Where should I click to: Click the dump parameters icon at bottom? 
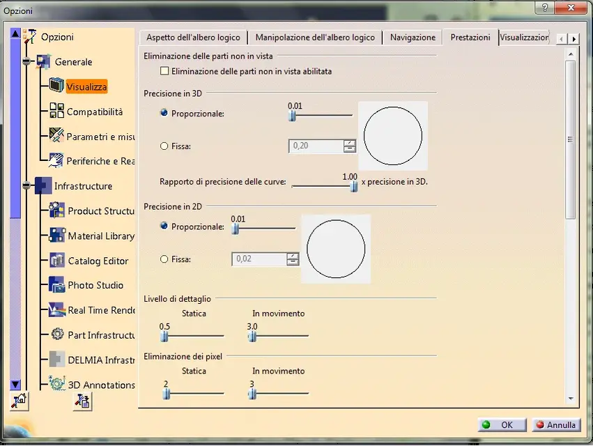tap(83, 401)
